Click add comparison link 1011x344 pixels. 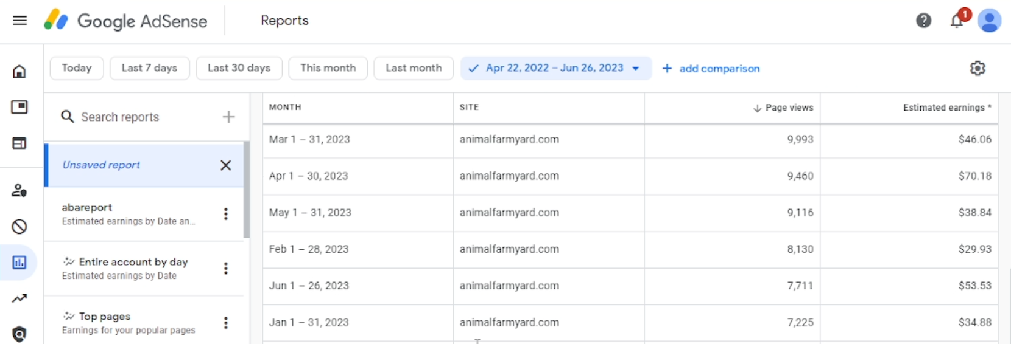point(711,69)
